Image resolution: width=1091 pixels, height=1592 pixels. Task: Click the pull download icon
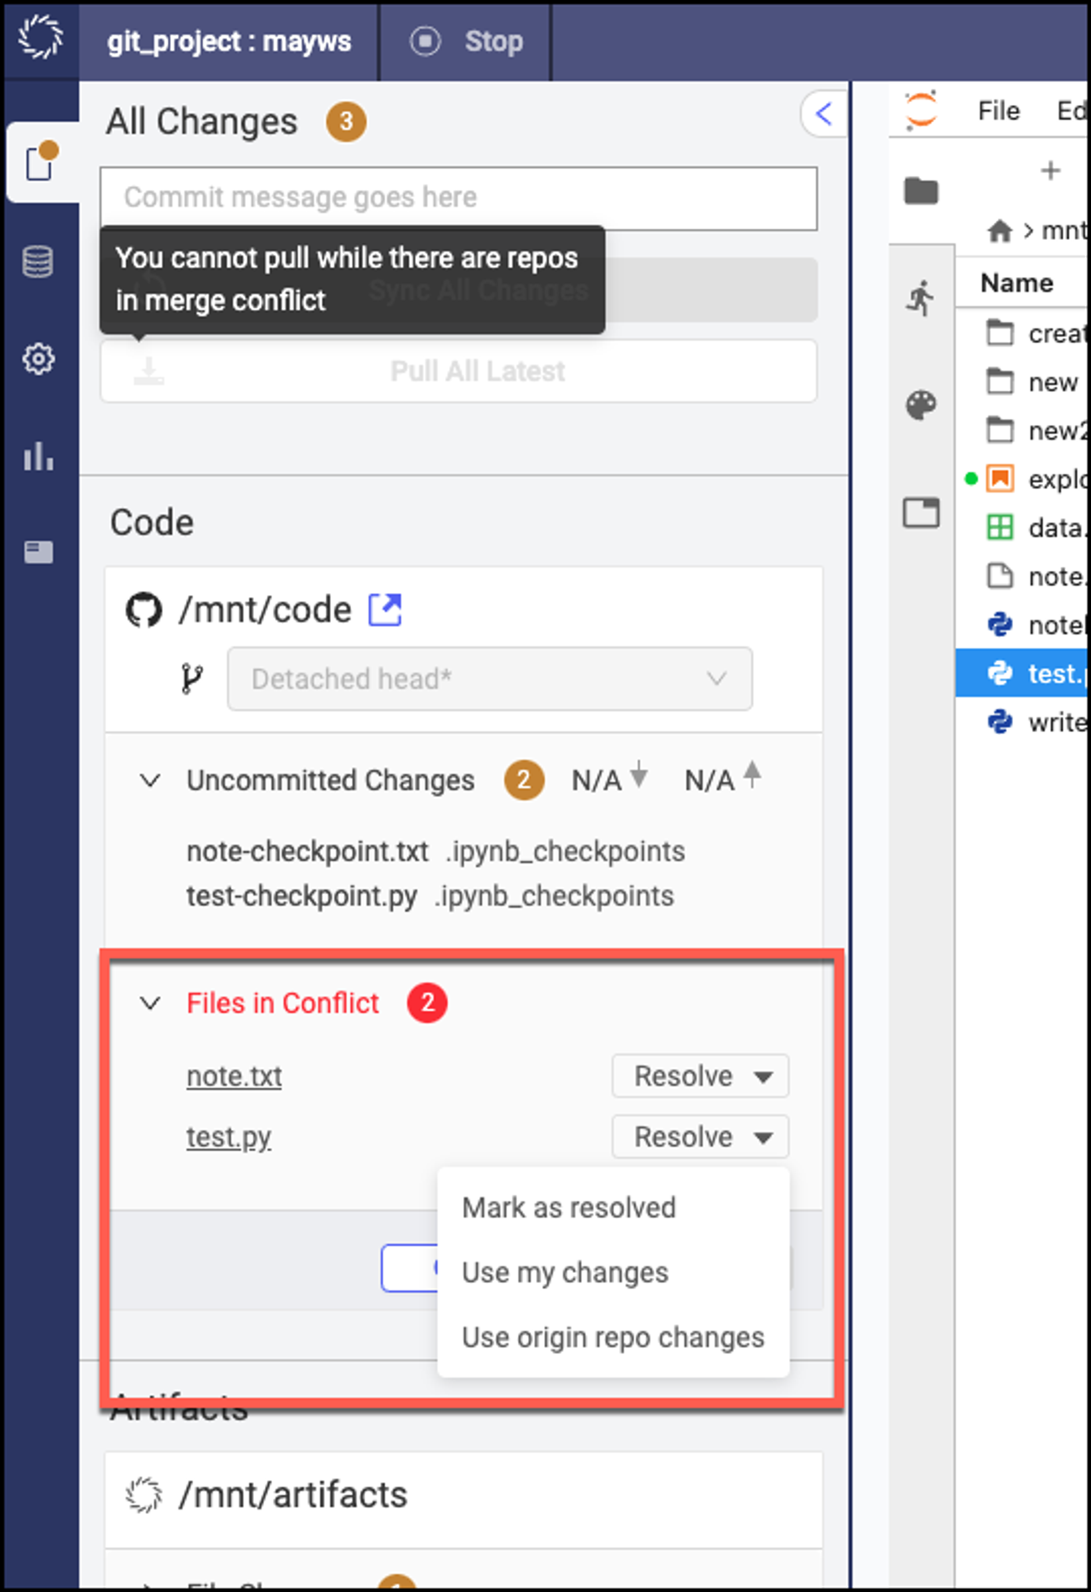click(x=148, y=371)
